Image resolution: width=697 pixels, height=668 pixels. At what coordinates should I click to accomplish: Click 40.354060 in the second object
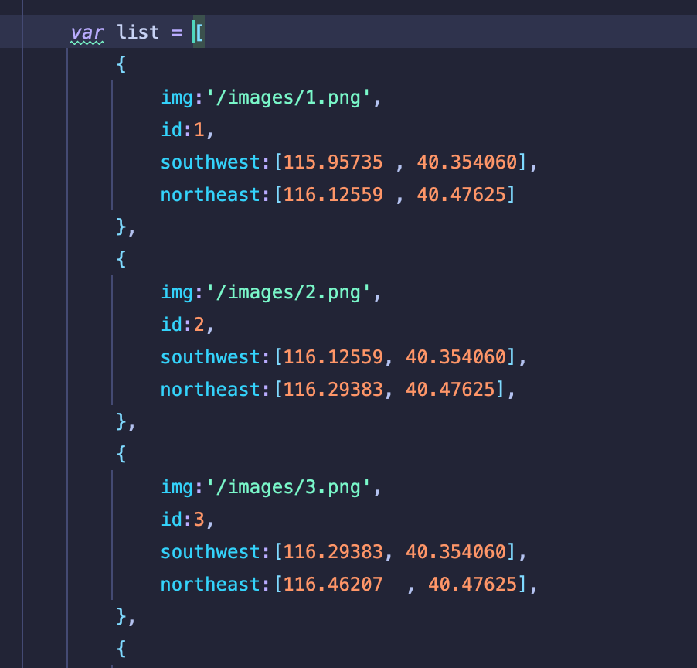pos(456,357)
